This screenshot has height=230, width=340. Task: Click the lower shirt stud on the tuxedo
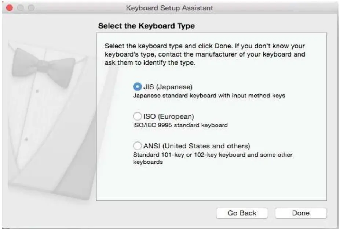tap(26, 140)
